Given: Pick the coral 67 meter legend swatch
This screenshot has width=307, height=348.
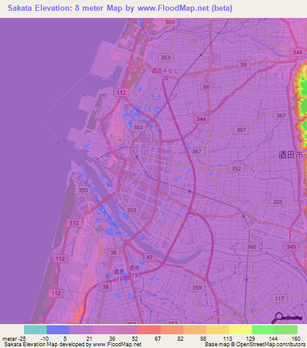Looking at the screenshot, I should 172,330.
